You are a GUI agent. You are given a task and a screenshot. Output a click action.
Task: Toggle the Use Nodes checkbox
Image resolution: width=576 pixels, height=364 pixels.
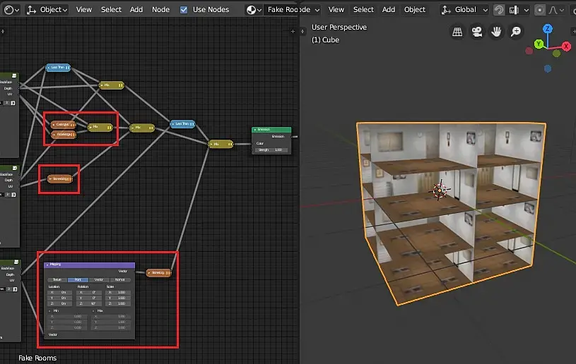tap(184, 10)
